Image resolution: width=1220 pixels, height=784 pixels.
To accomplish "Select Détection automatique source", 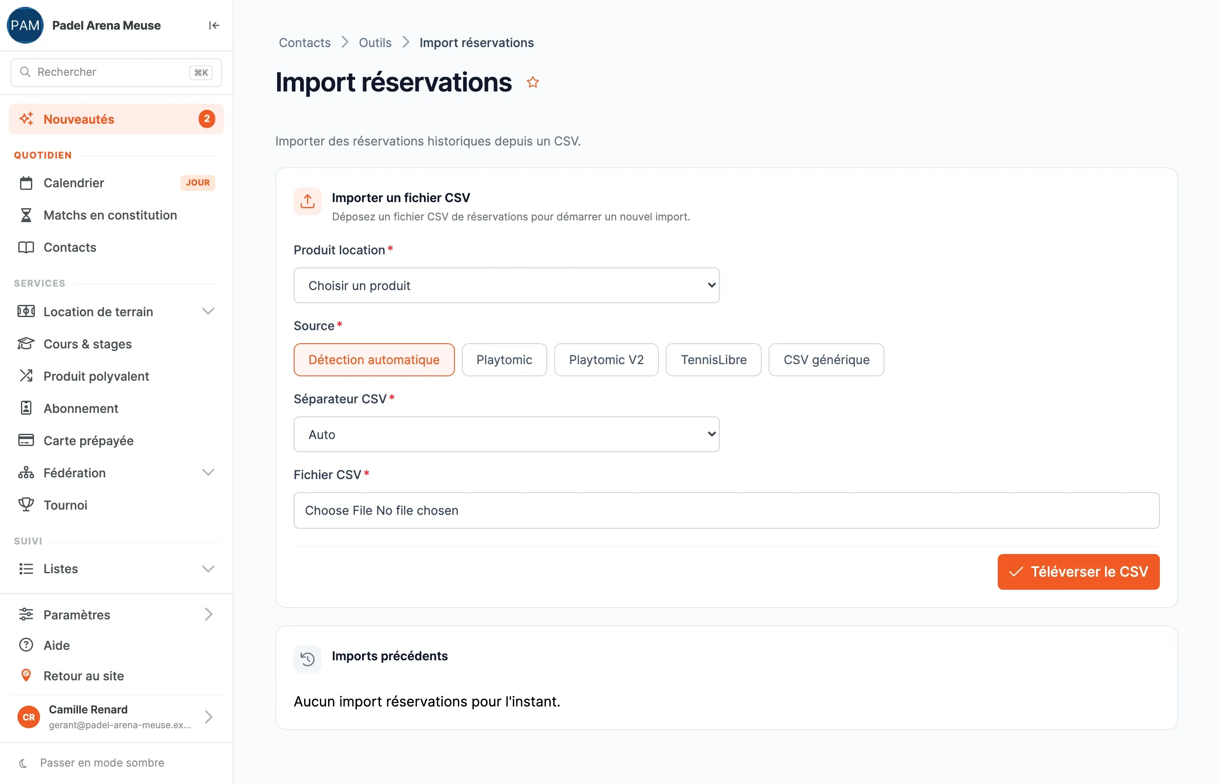I will [x=374, y=359].
